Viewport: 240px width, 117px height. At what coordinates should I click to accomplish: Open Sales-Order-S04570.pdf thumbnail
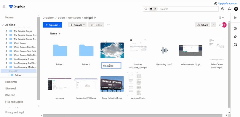pos(217,50)
